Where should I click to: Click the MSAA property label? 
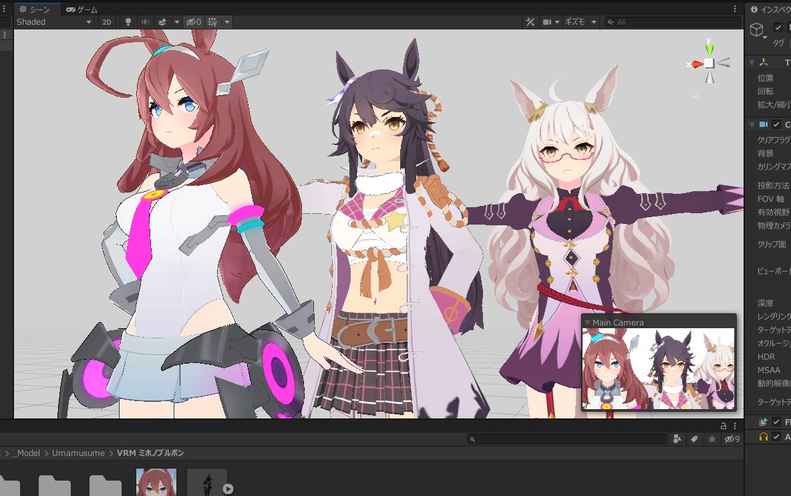pyautogui.click(x=769, y=370)
